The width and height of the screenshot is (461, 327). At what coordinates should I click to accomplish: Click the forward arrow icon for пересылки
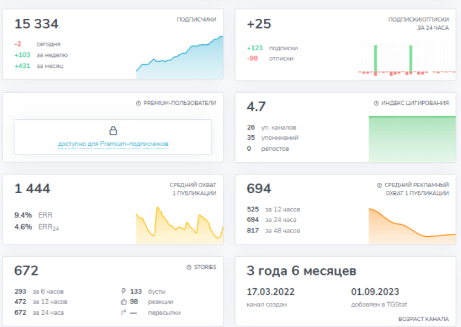click(124, 312)
